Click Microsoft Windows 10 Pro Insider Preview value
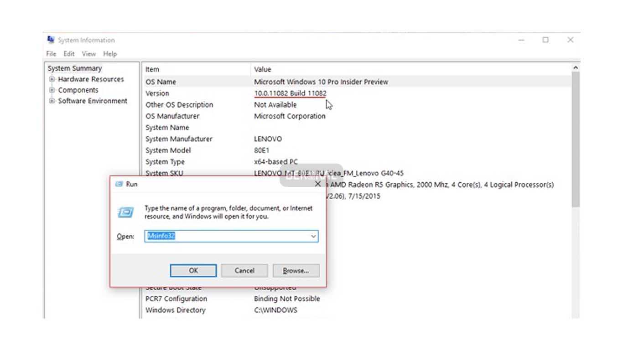Viewport: 623px width, 350px height. click(321, 82)
